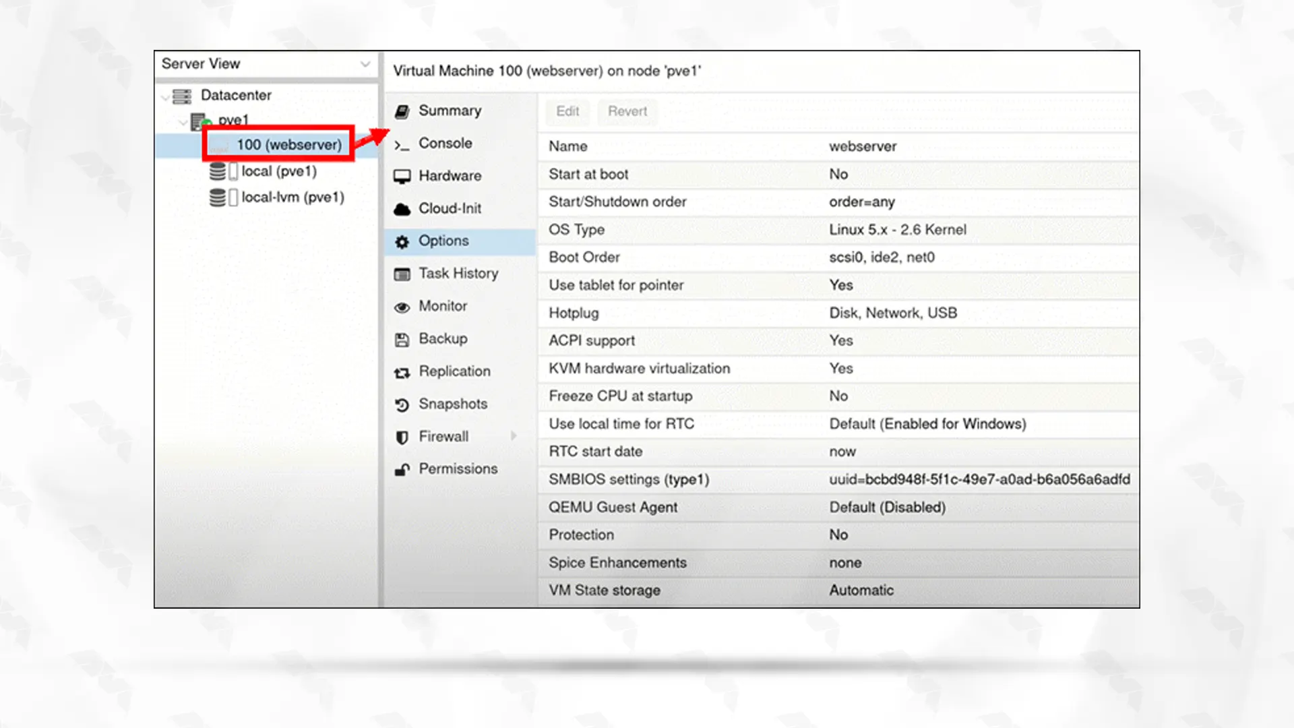Expand Datacenter tree item
This screenshot has width=1294, height=728.
[x=165, y=95]
